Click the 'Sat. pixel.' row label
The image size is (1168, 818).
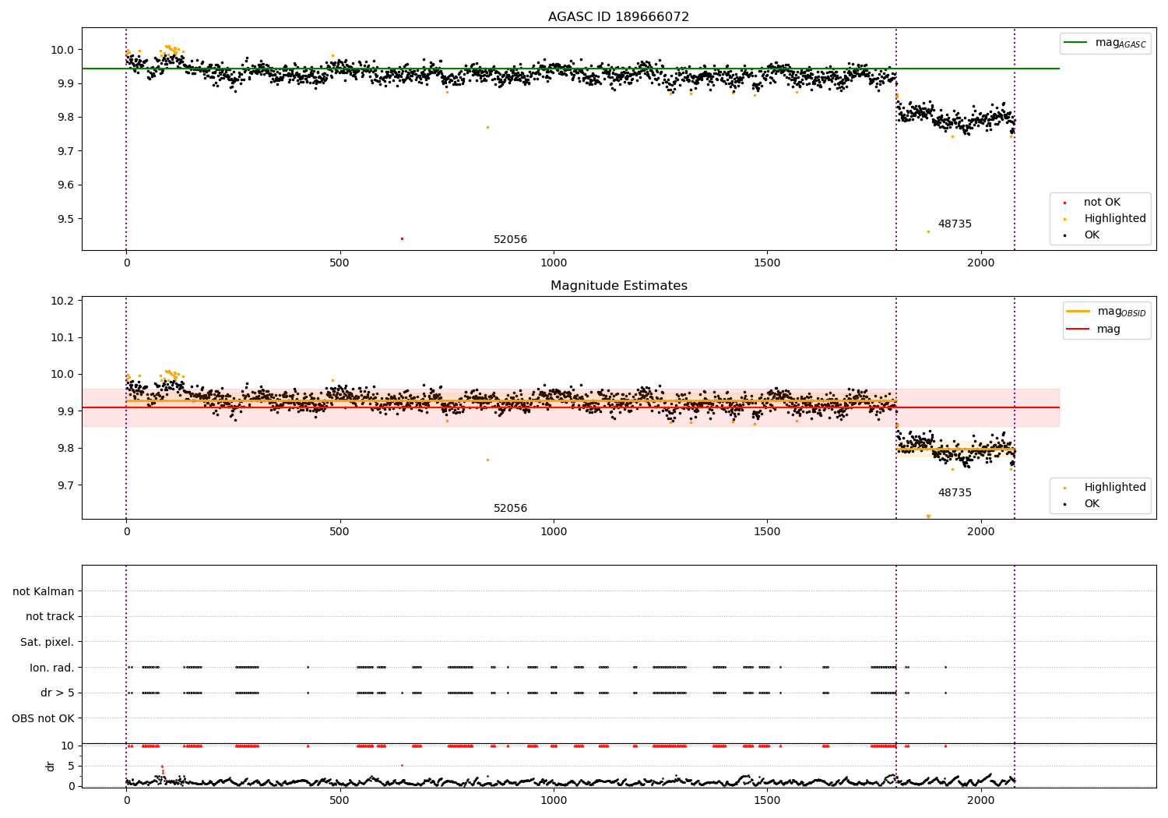click(47, 643)
